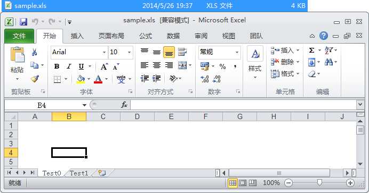Click the zoom slider handle

point(319,182)
